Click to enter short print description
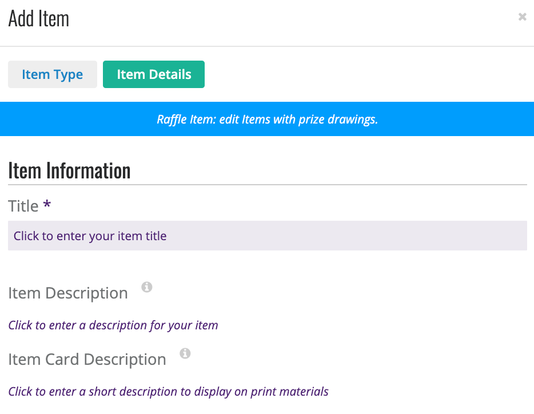Image resolution: width=534 pixels, height=414 pixels. coord(168,392)
